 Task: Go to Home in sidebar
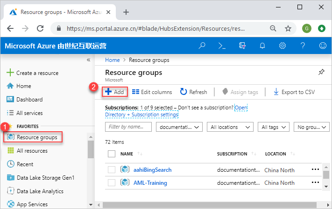(x=19, y=86)
